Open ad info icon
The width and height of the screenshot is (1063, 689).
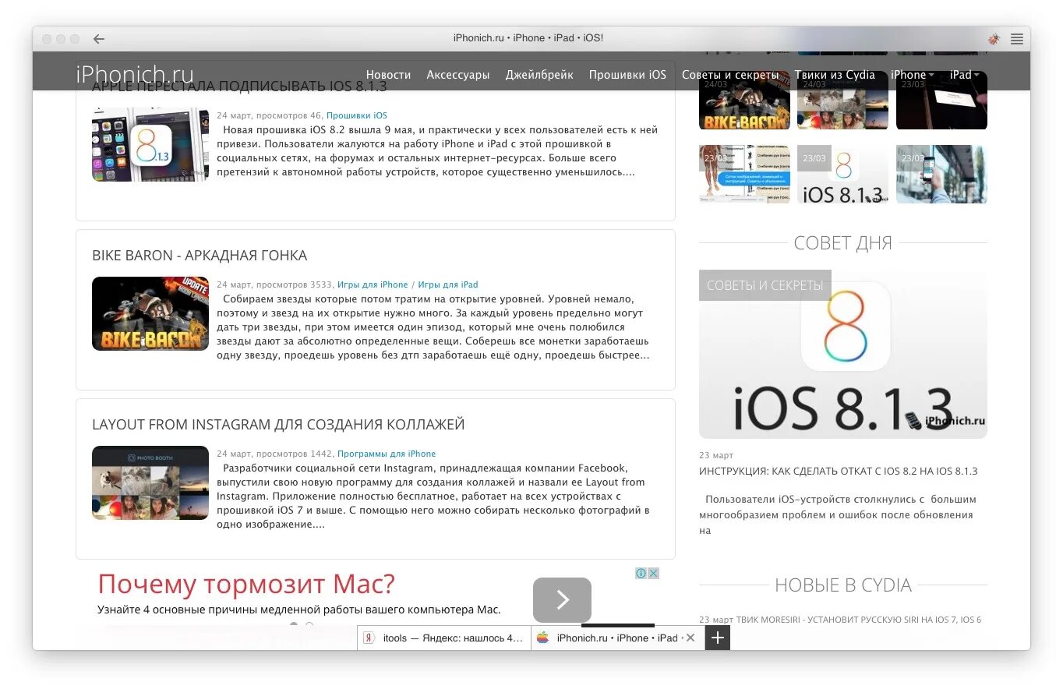click(641, 573)
